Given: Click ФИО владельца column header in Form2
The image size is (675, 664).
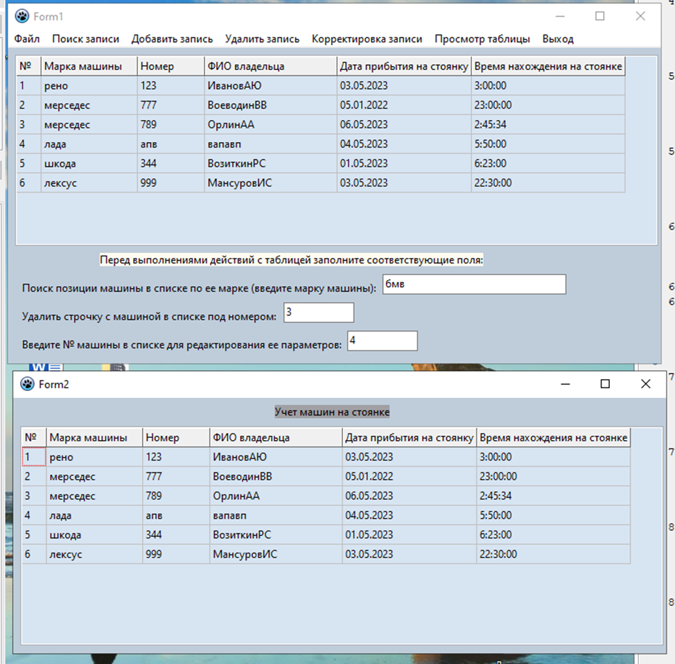Looking at the screenshot, I should (275, 437).
